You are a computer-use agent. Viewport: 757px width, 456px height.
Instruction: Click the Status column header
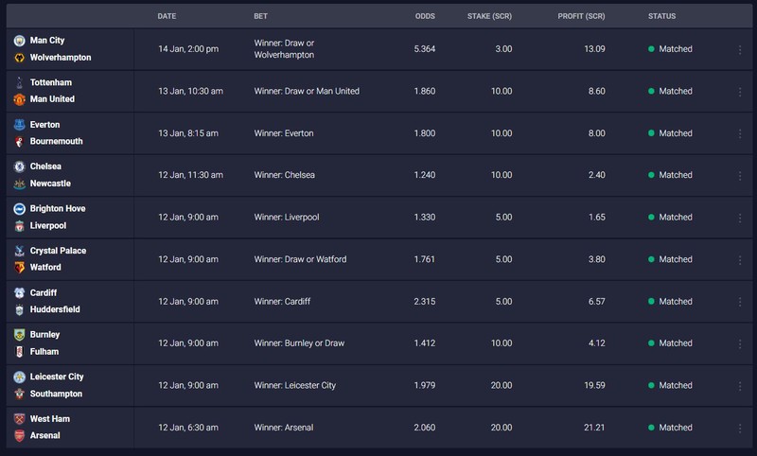pyautogui.click(x=661, y=16)
